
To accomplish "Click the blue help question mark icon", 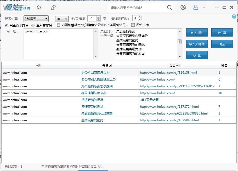I will [234, 16].
